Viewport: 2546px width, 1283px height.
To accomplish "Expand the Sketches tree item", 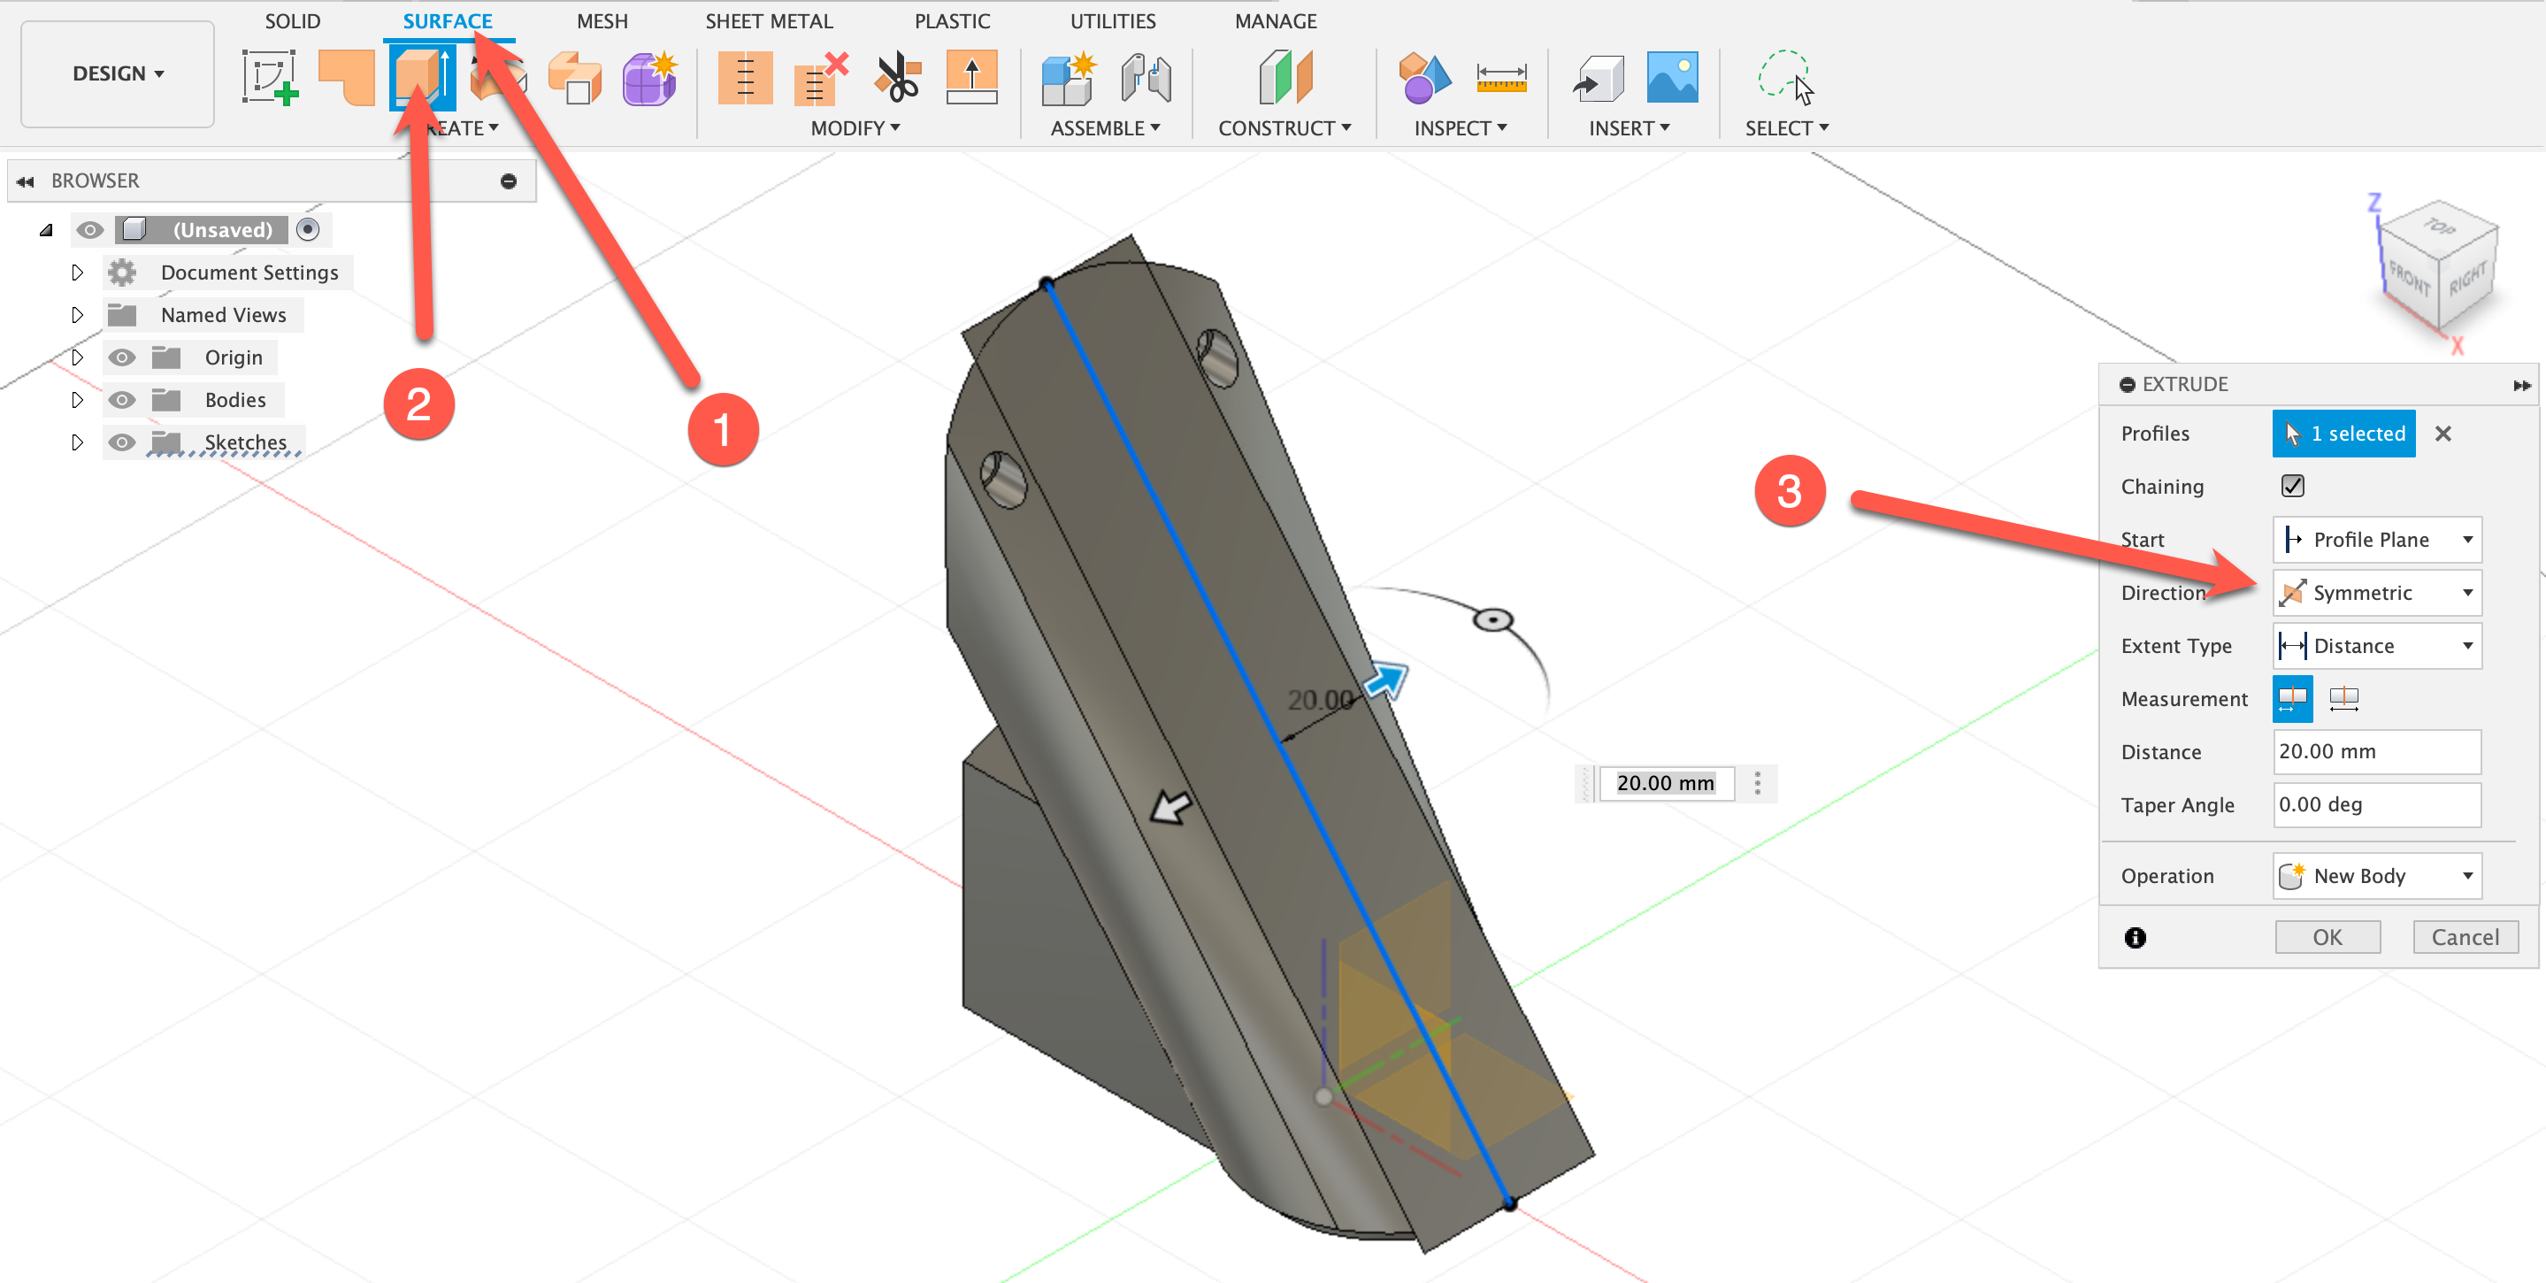I will (77, 442).
